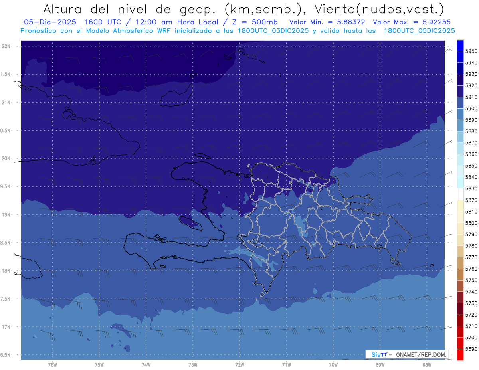Click the '68W' longitude label
479x370 pixels.
pos(426,365)
